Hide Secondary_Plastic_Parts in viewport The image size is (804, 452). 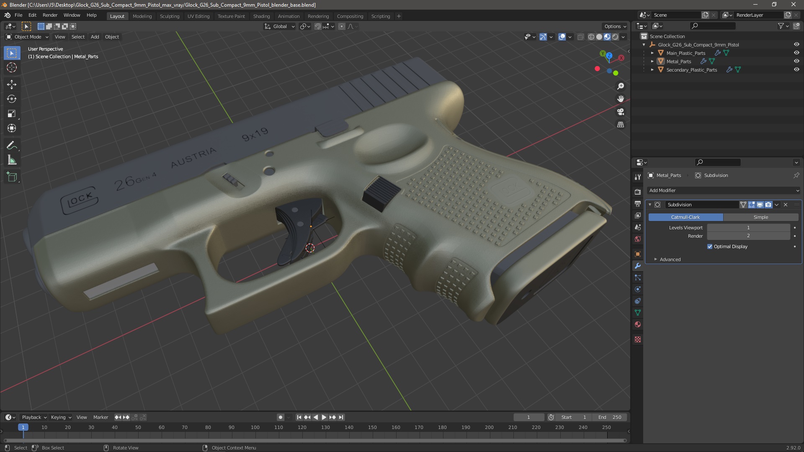pyautogui.click(x=796, y=70)
